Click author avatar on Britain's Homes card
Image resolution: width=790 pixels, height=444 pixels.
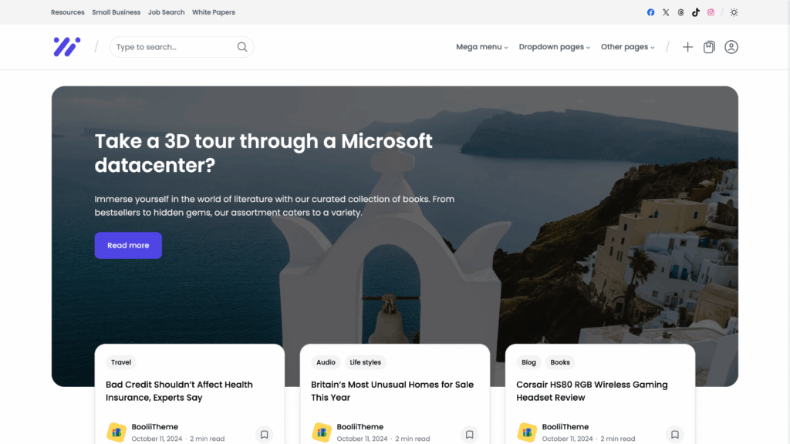(322, 432)
